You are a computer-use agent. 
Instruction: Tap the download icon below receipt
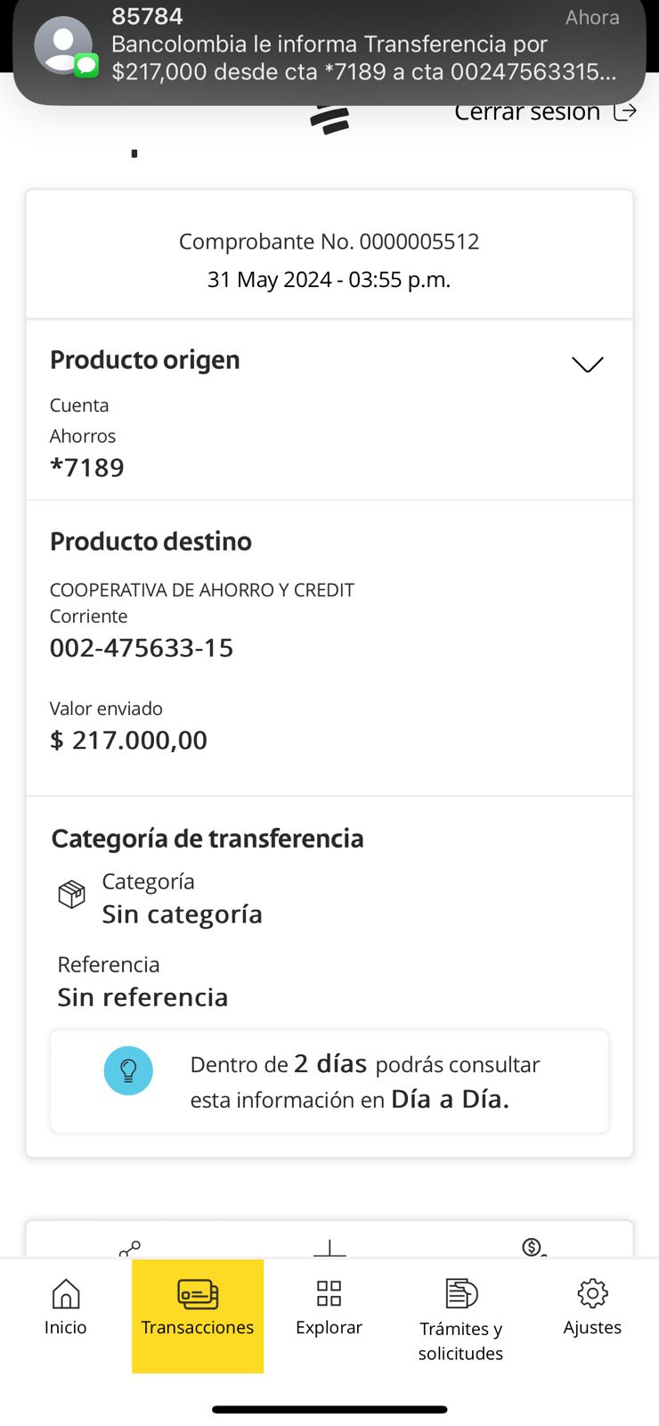(x=329, y=1248)
